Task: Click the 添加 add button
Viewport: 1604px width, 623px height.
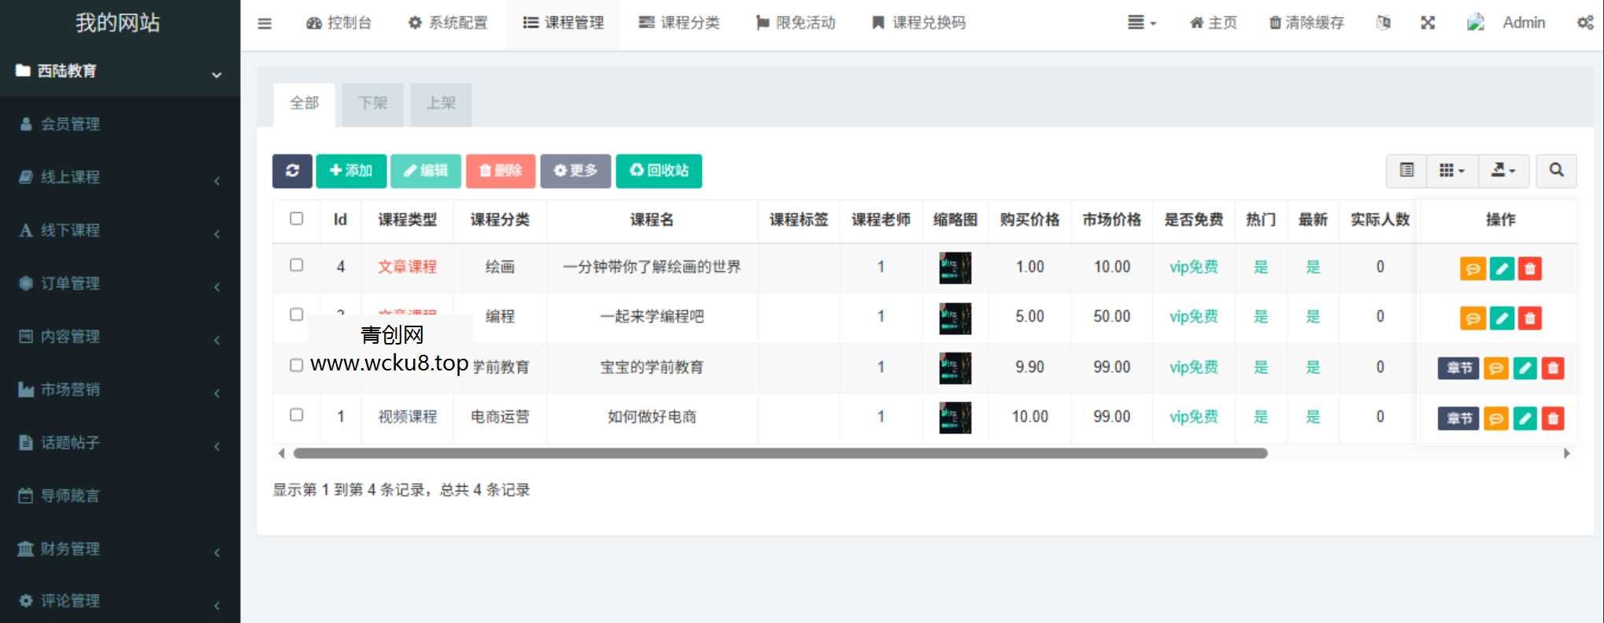Action: (x=351, y=171)
